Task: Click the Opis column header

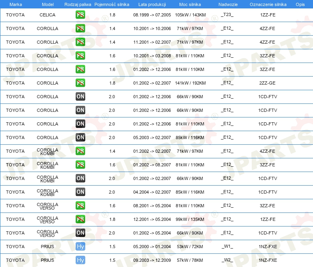Action: click(x=300, y=4)
